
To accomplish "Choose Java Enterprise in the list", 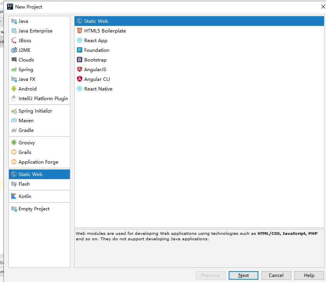I will coord(39,31).
